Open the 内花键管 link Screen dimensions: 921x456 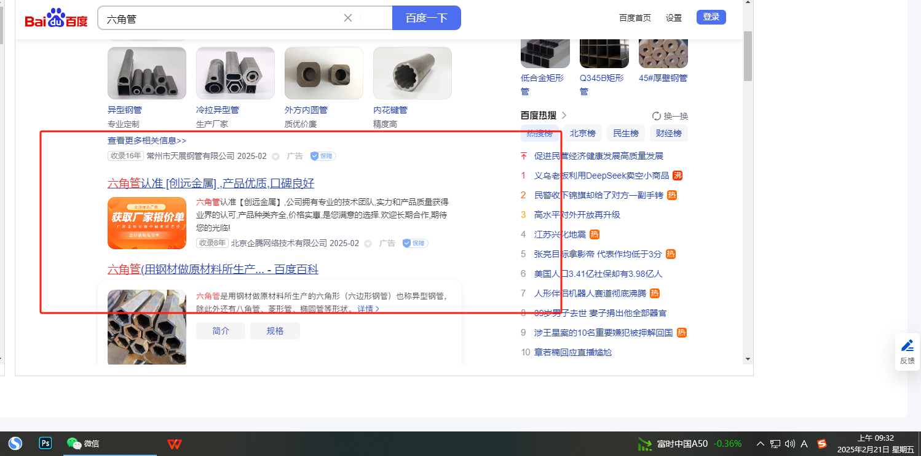[x=390, y=110]
